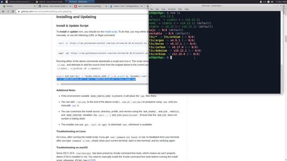287x161 pixels.
Task: Click the browser page vertical scrollbar
Action: point(286,39)
